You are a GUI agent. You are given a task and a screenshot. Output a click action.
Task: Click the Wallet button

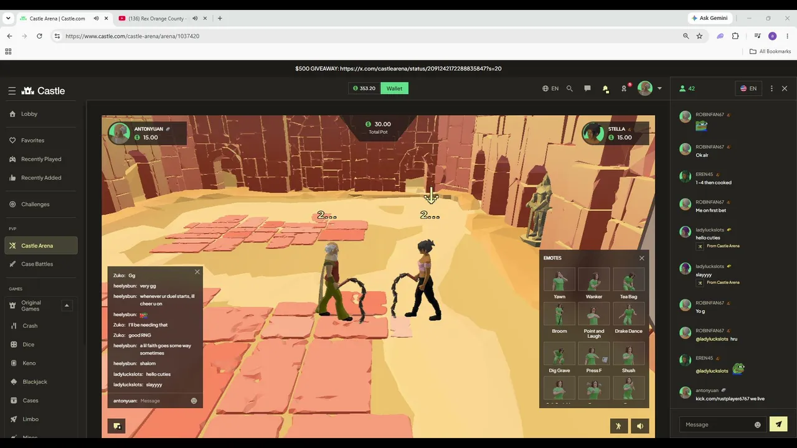(x=394, y=88)
